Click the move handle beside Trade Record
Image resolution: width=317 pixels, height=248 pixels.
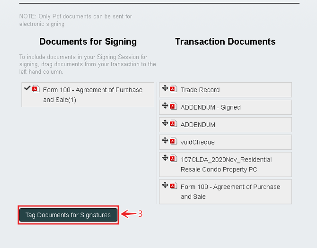pos(165,88)
